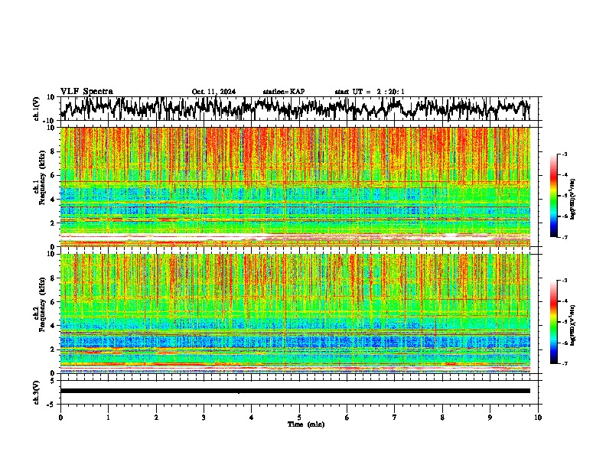Image resolution: width=606 pixels, height=468 pixels.
Task: Click tick label 2 on Time axis
Action: 156,418
